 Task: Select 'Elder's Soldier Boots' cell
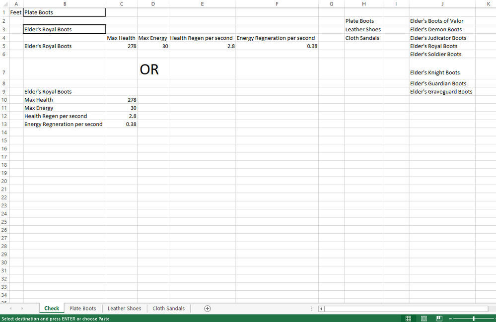pyautogui.click(x=442, y=55)
